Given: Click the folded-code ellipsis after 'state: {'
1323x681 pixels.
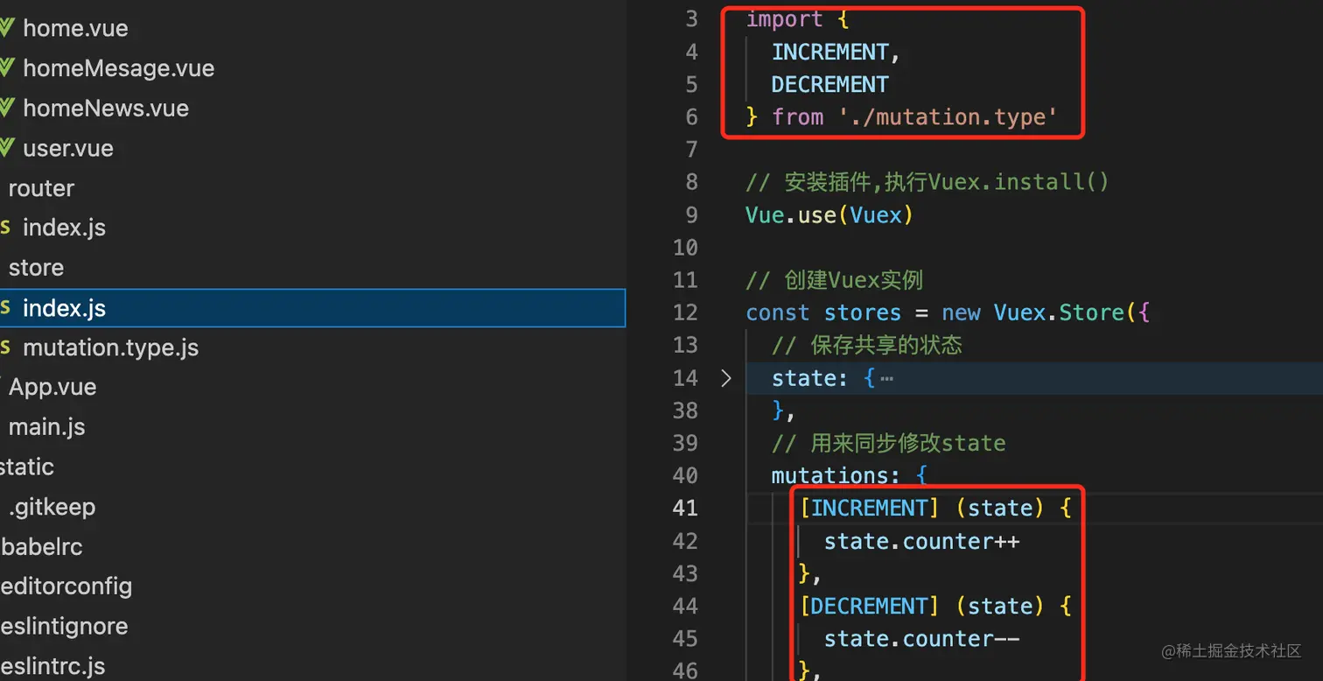Looking at the screenshot, I should coord(886,379).
